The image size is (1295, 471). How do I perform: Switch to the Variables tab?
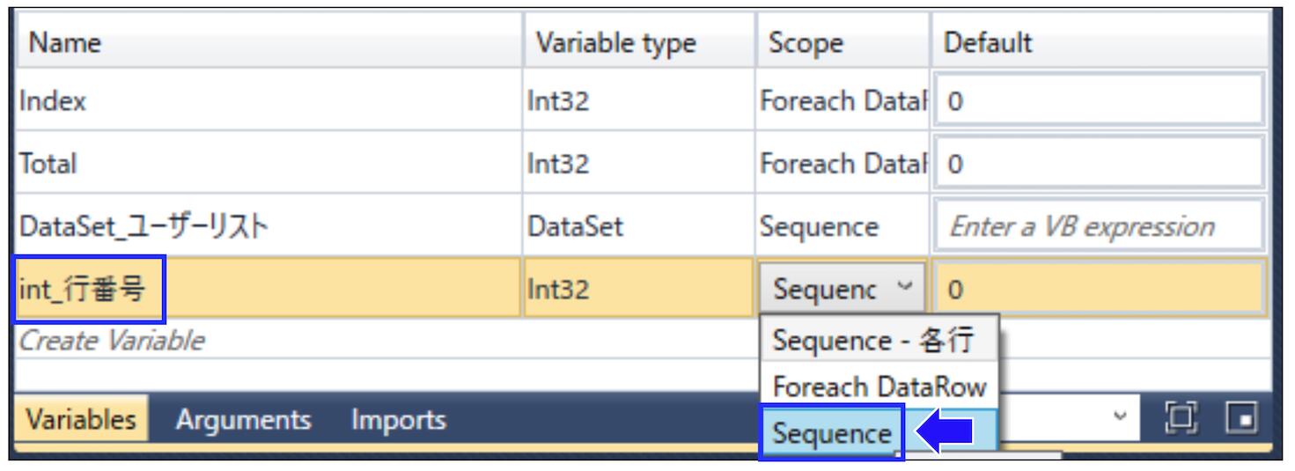pyautogui.click(x=80, y=420)
